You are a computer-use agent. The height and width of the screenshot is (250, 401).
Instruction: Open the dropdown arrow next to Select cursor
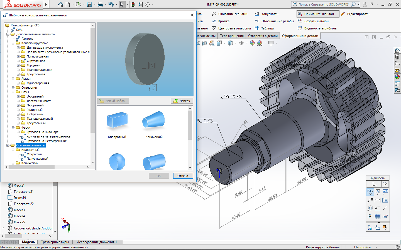click(x=128, y=4)
